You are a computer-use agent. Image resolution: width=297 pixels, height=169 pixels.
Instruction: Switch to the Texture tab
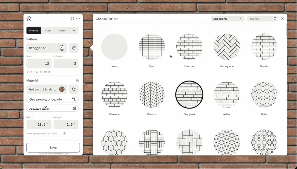pyautogui.click(x=34, y=31)
